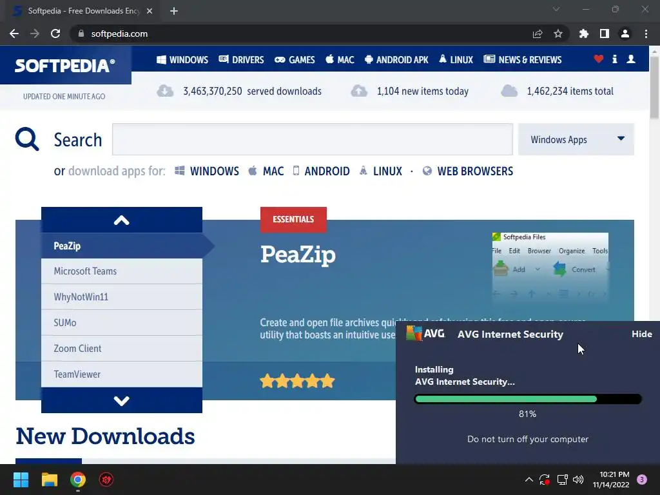The image size is (660, 495).
Task: Click the Chrome taskbar icon
Action: point(78,480)
